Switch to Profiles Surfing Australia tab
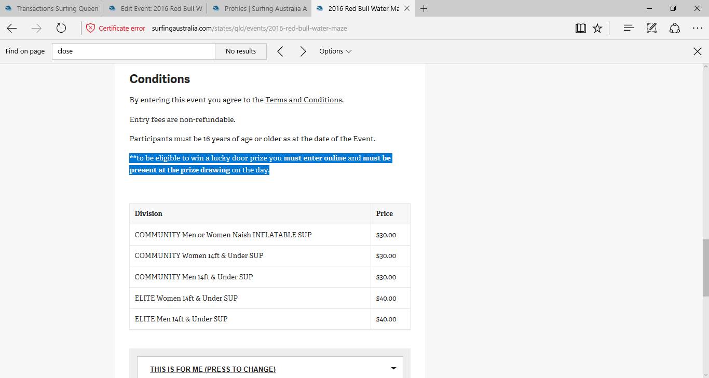 point(260,8)
